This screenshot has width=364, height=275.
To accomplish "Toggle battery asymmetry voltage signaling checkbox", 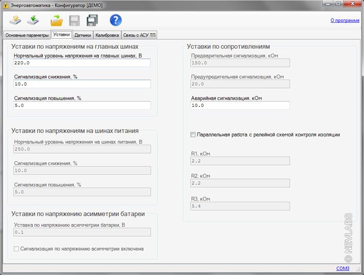I will [x=16, y=249].
